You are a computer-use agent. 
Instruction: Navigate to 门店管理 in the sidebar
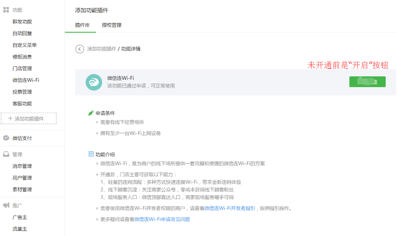pyautogui.click(x=22, y=68)
